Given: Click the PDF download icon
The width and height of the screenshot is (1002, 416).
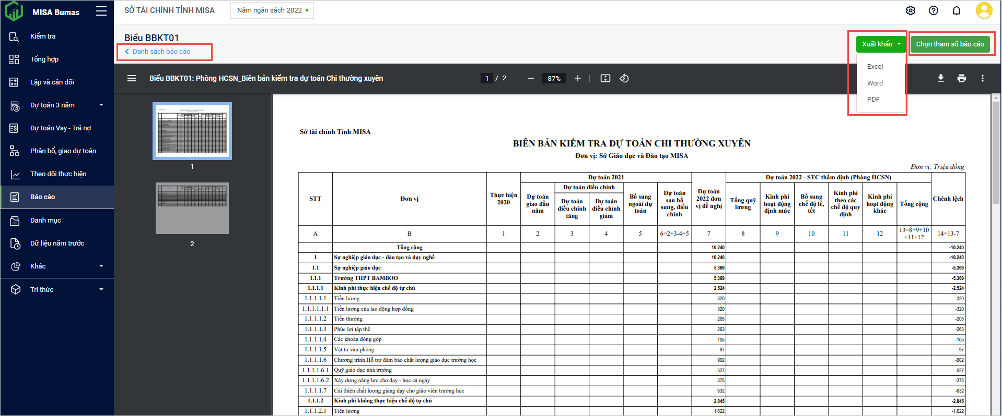Looking at the screenshot, I should 940,78.
